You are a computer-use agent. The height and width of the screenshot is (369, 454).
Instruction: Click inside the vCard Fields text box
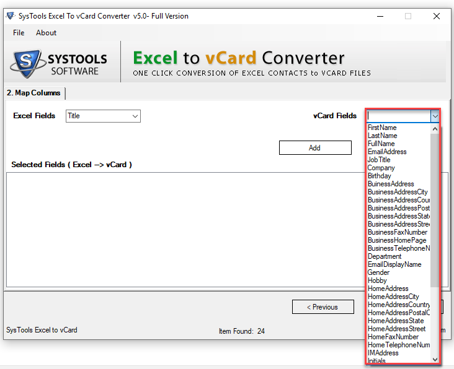pyautogui.click(x=397, y=116)
